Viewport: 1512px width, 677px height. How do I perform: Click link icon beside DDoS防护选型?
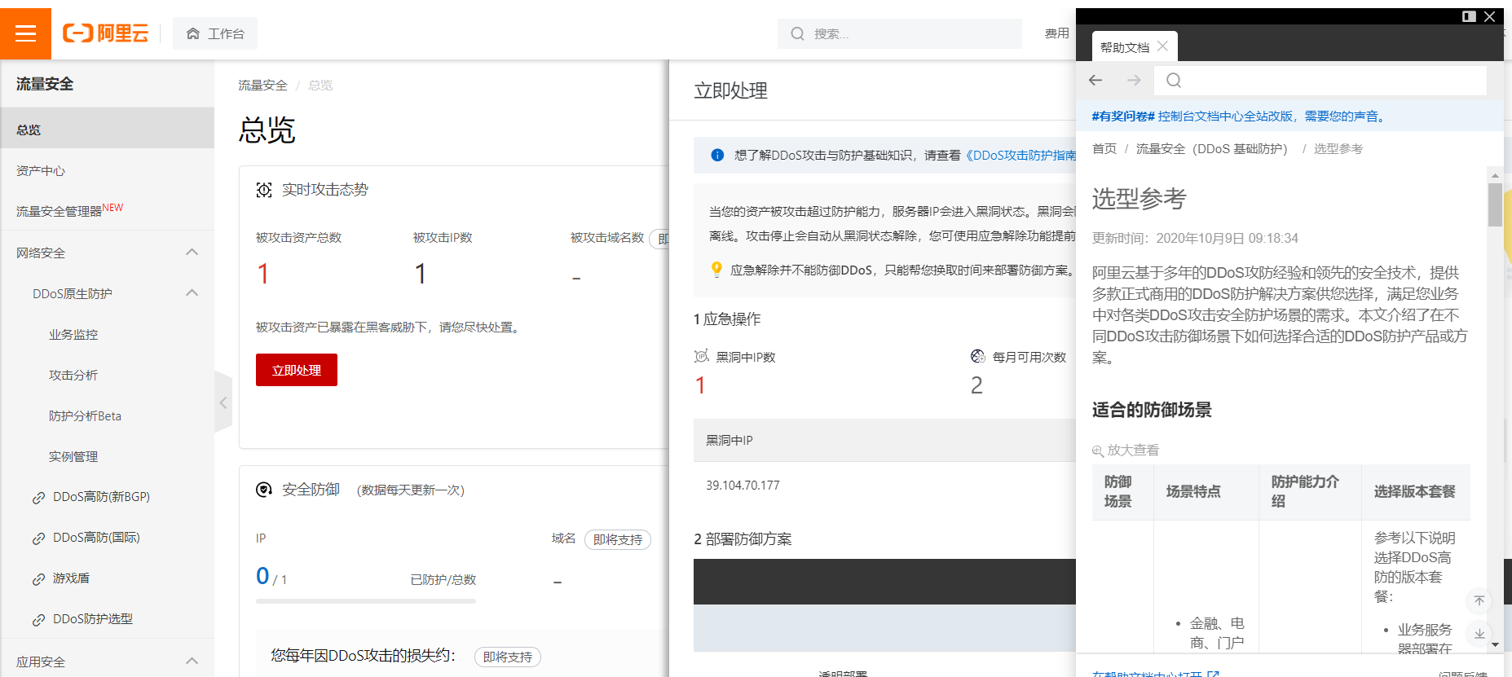point(38,620)
